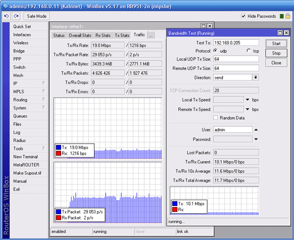Collapse the User field arrow

click(256, 130)
